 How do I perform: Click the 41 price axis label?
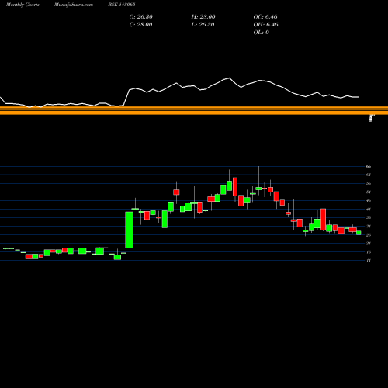pos(369,209)
